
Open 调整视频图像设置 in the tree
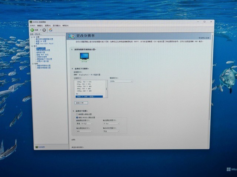pos(44,68)
